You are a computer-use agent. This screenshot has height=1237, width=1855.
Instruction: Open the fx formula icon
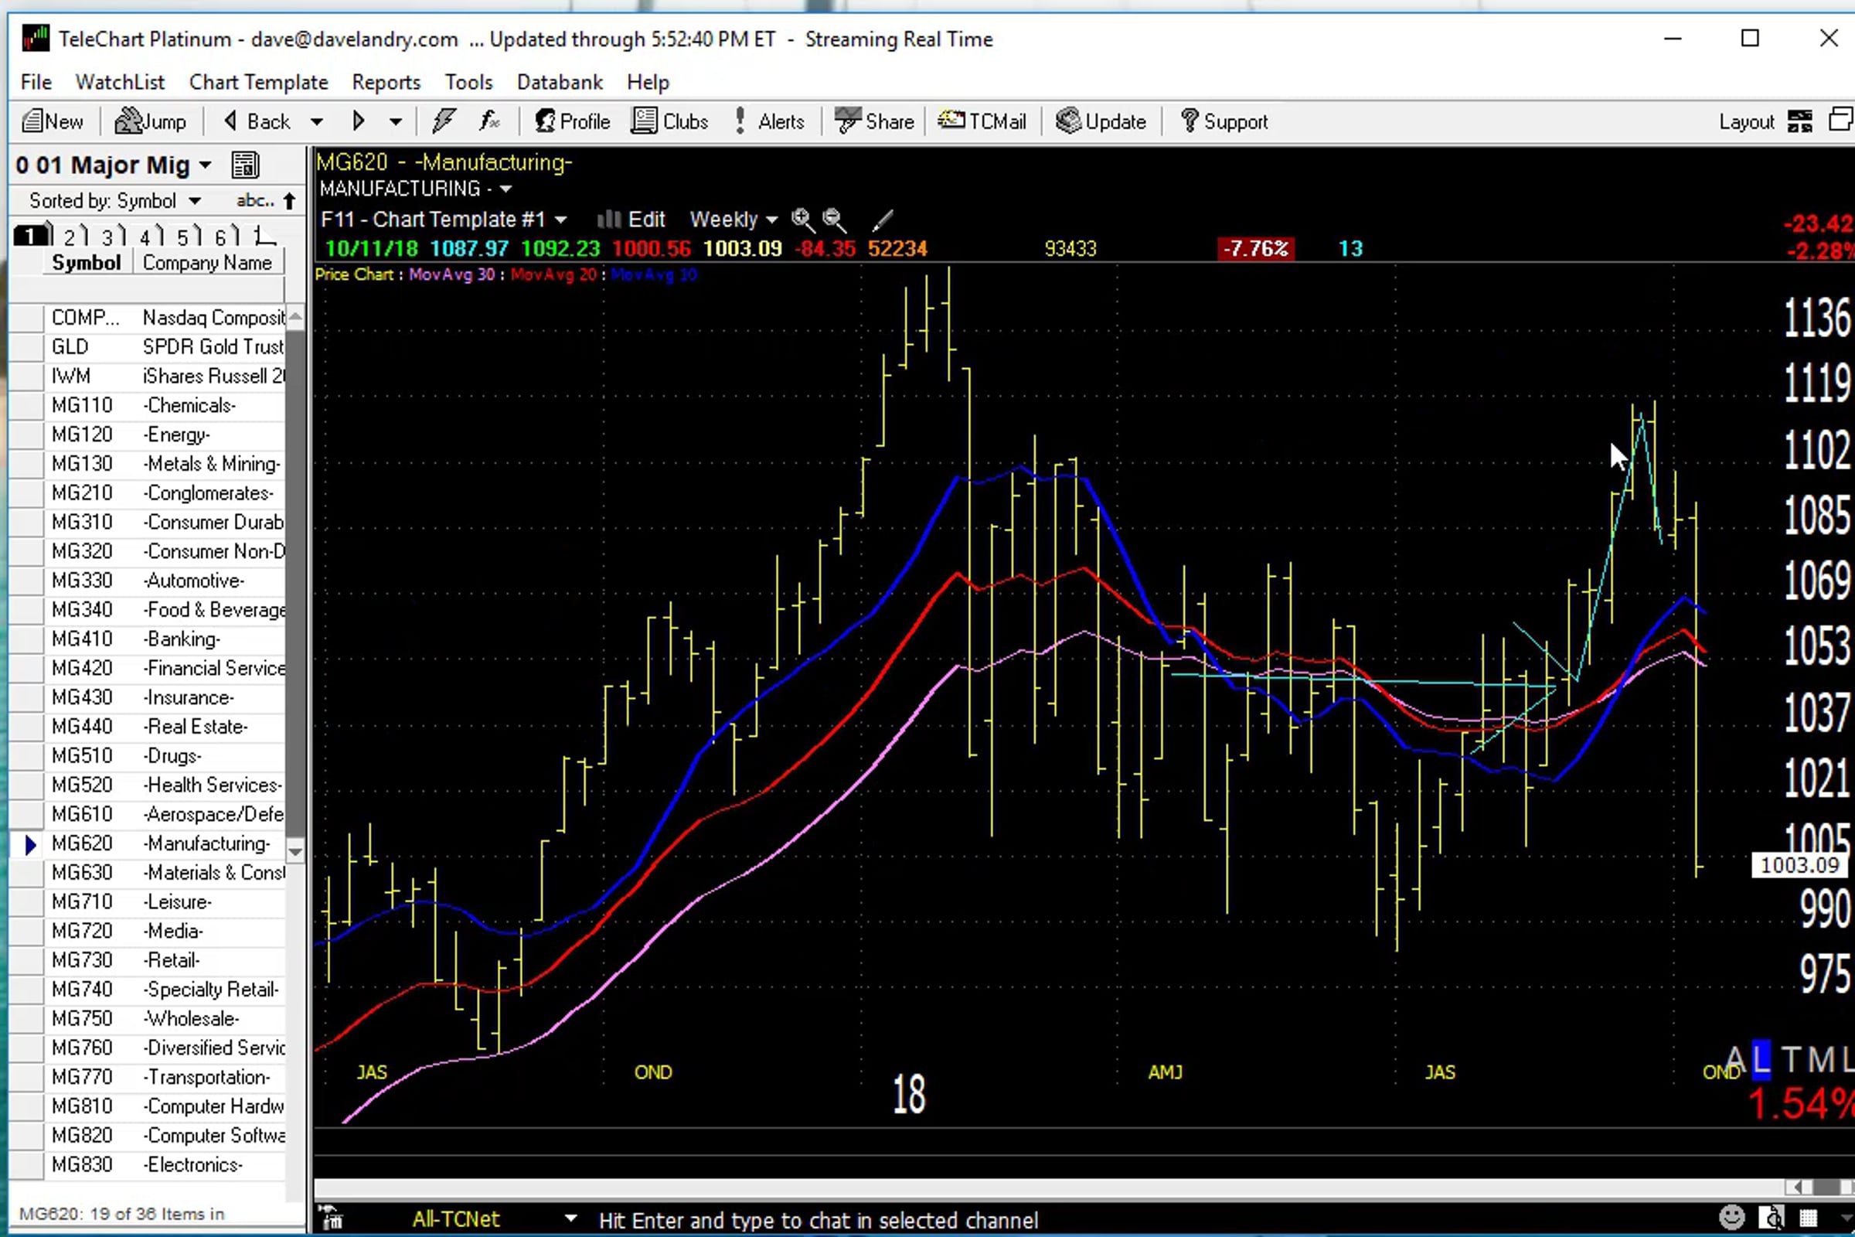click(489, 121)
